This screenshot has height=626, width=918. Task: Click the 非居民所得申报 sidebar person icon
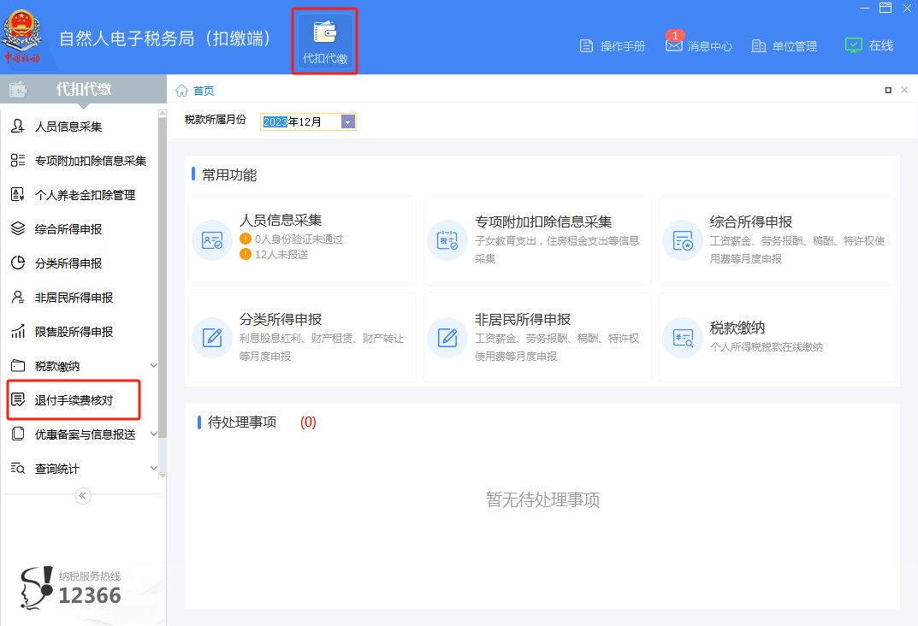point(18,298)
